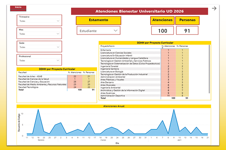The height and width of the screenshot is (150, 226).
Task: Expand the Mes filter dropdown
Action: (39, 34)
